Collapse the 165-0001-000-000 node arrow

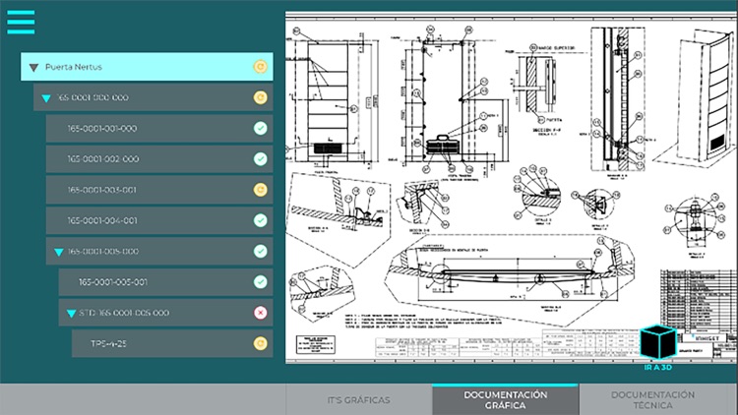pyautogui.click(x=46, y=98)
